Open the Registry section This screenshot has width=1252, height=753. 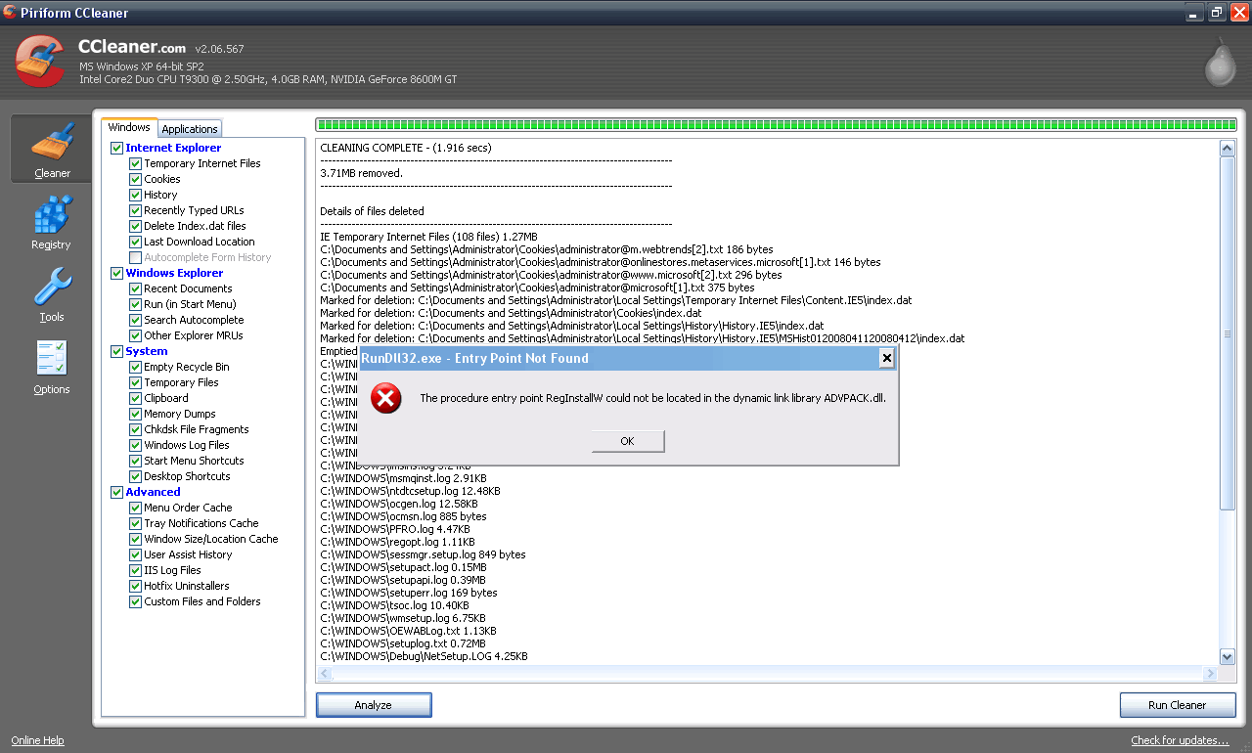(x=51, y=222)
